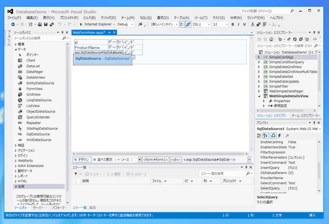Click the クイック起動 quick launch field
The width and height of the screenshot is (329, 224).
tap(265, 11)
